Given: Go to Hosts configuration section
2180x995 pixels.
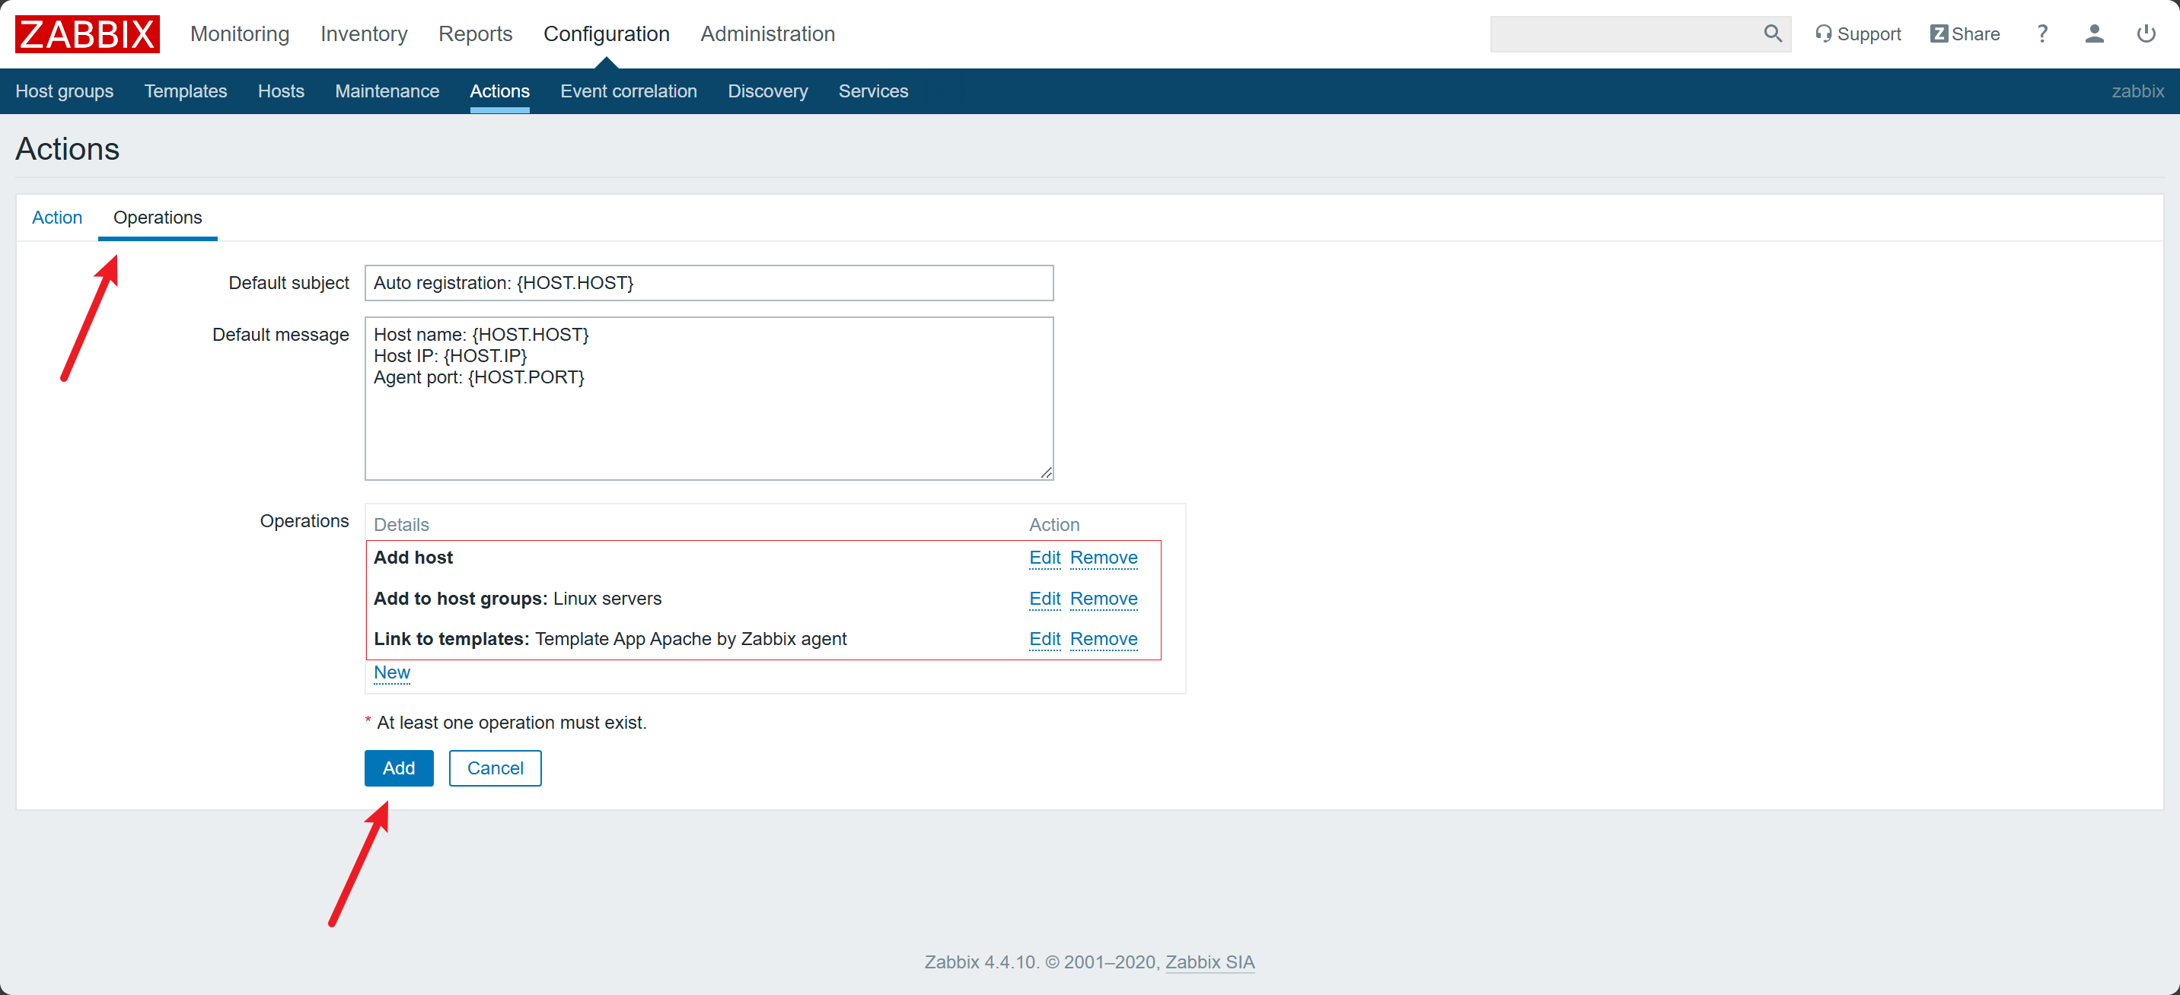Looking at the screenshot, I should tap(280, 91).
